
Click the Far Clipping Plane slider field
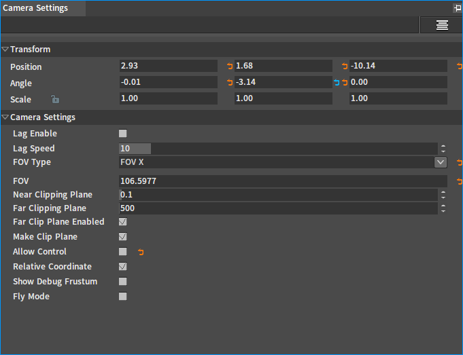tap(278, 208)
